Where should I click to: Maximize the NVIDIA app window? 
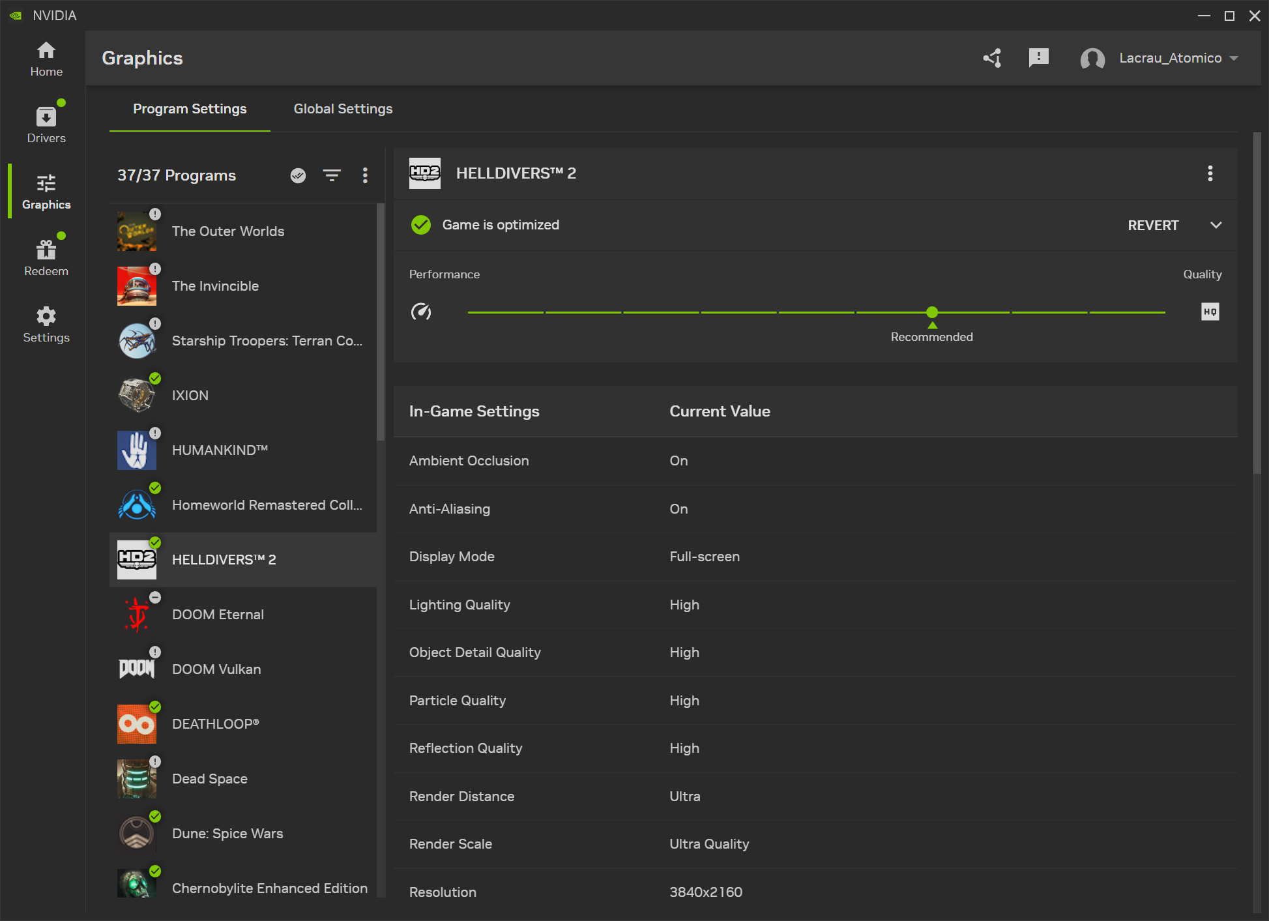pos(1229,16)
